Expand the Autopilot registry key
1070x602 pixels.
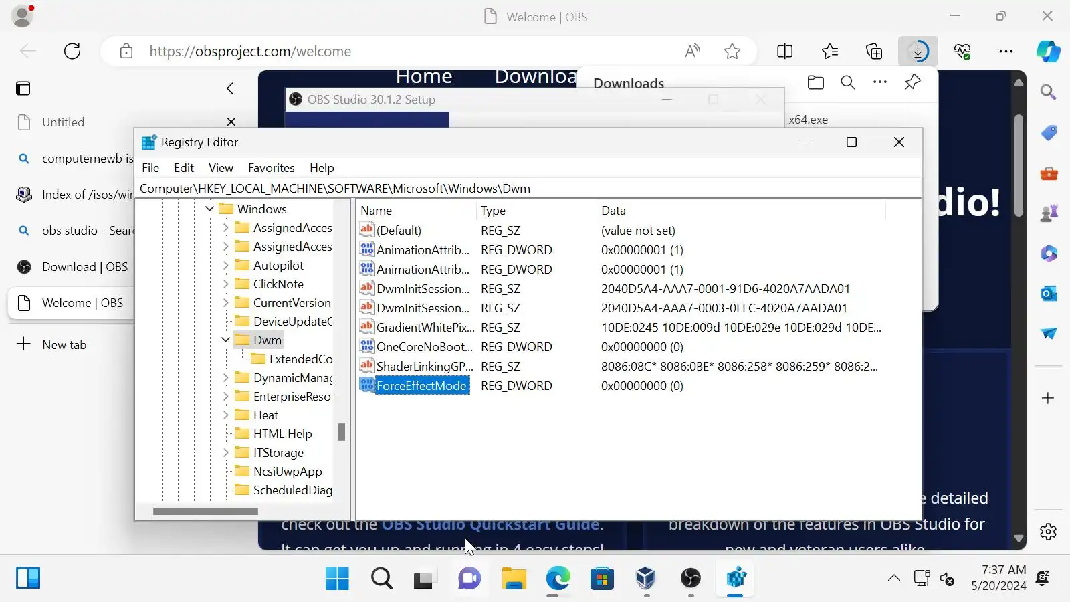[x=225, y=265]
